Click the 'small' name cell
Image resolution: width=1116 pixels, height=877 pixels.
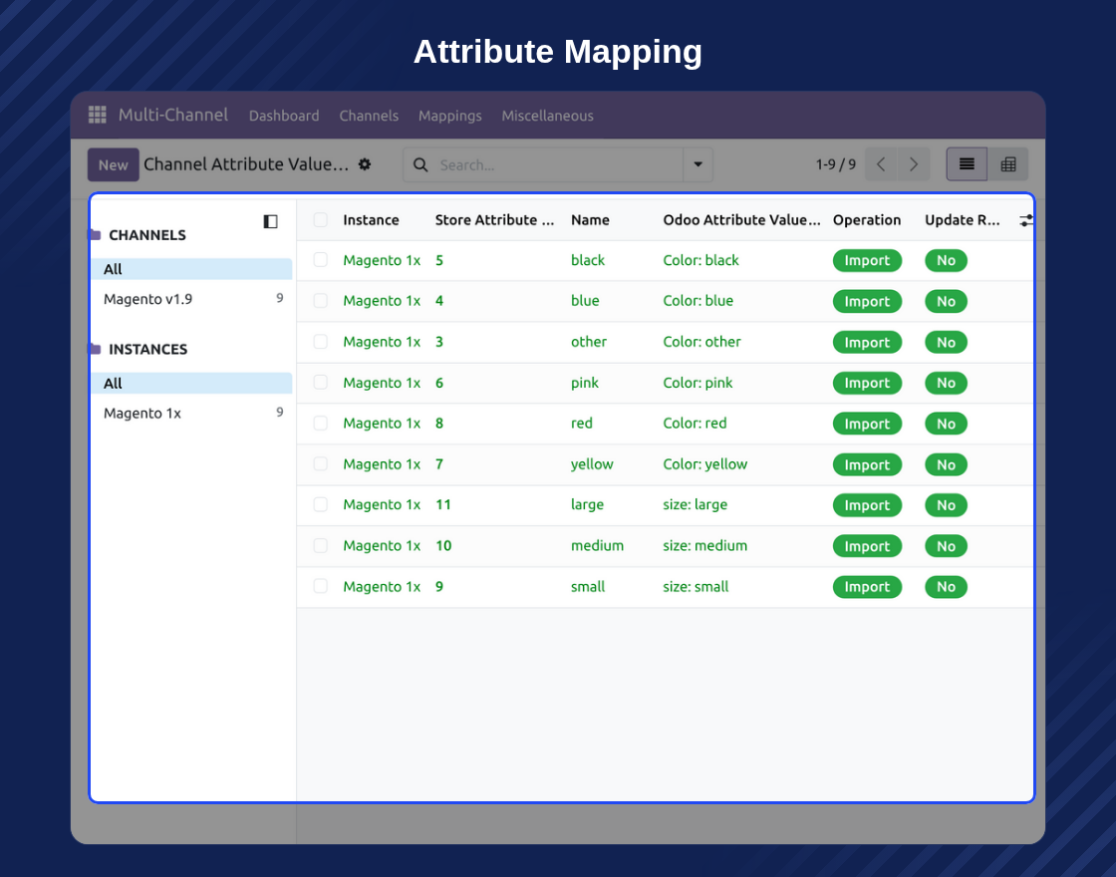coord(588,587)
